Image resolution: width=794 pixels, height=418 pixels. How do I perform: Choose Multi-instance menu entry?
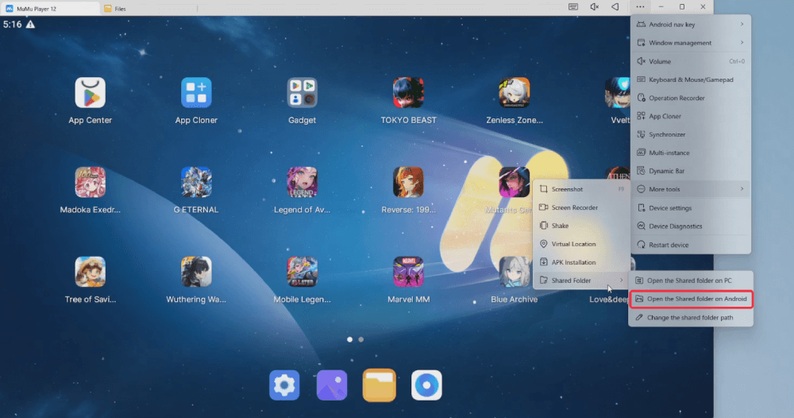click(x=692, y=153)
